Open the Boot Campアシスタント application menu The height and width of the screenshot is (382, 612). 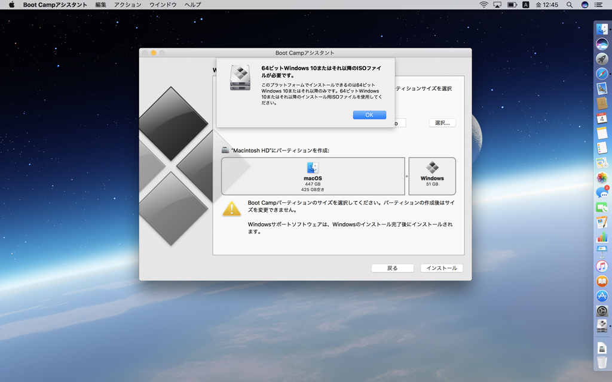tap(55, 5)
